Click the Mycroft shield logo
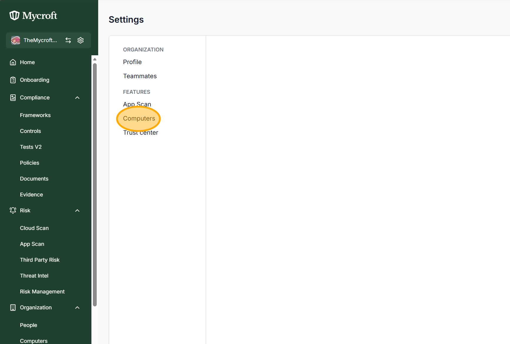This screenshot has height=344, width=510. tap(14, 15)
